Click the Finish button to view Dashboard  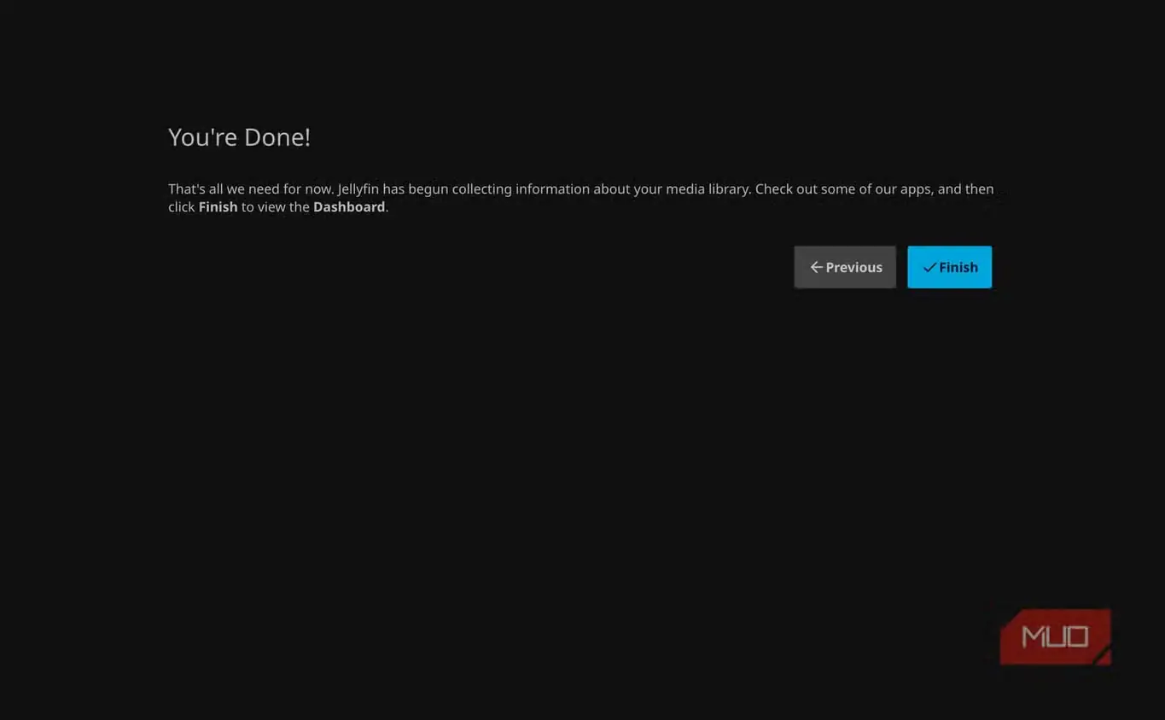pos(949,267)
